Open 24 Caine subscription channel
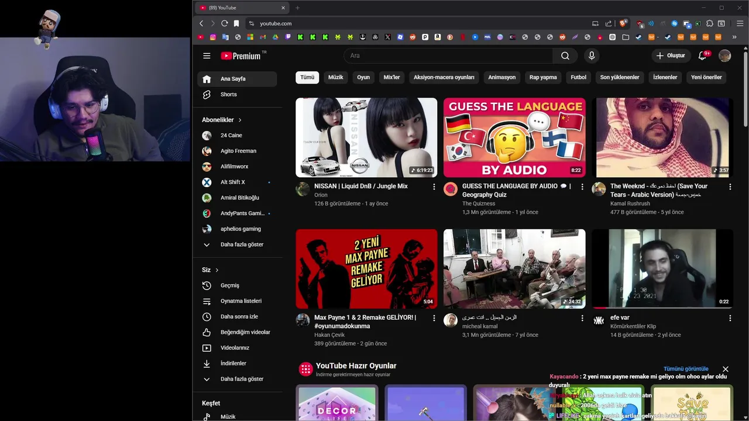 click(x=237, y=135)
